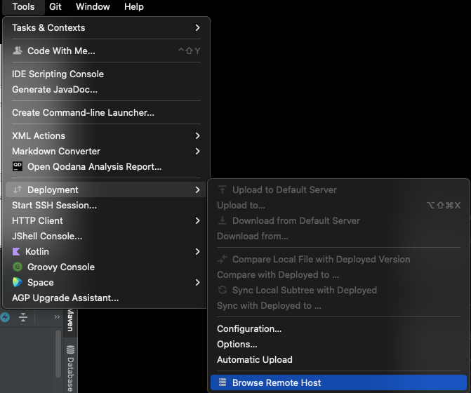Open Qodana Analysis Report...
This screenshot has width=471, height=393.
click(106, 166)
